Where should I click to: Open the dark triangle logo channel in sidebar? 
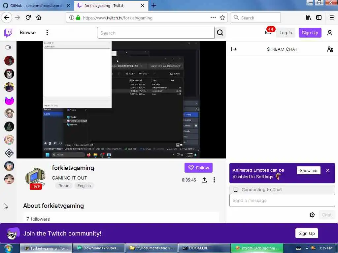pos(9,126)
